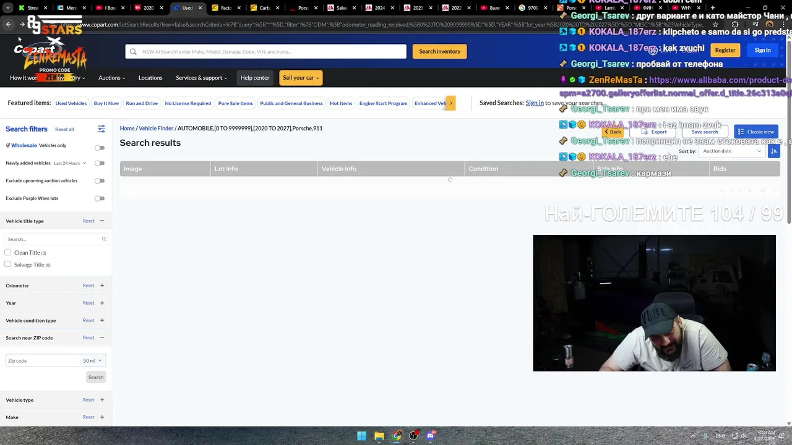Click the Register button
Viewport: 792px width, 445px height.
725,50
